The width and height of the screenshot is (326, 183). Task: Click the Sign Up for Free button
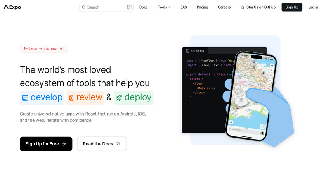pyautogui.click(x=46, y=144)
